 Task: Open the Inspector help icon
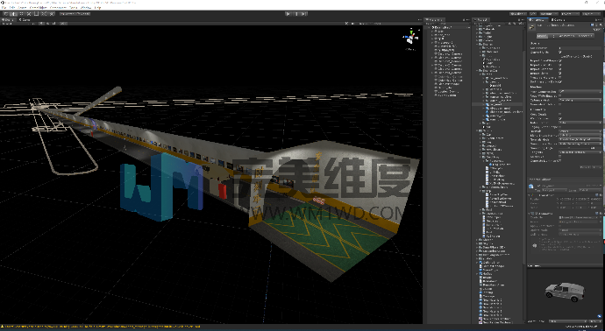pos(592,25)
